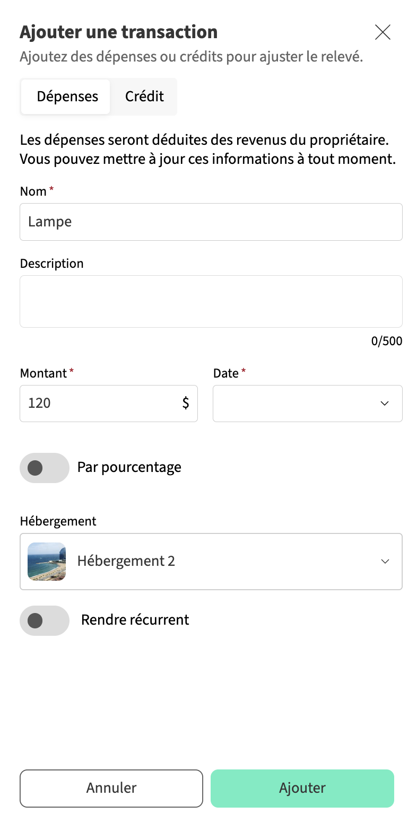Click the Montant field showing 120

tap(101, 404)
